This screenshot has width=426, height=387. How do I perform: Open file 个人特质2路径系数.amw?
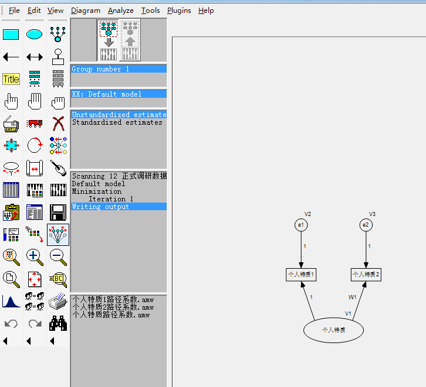pyautogui.click(x=113, y=307)
